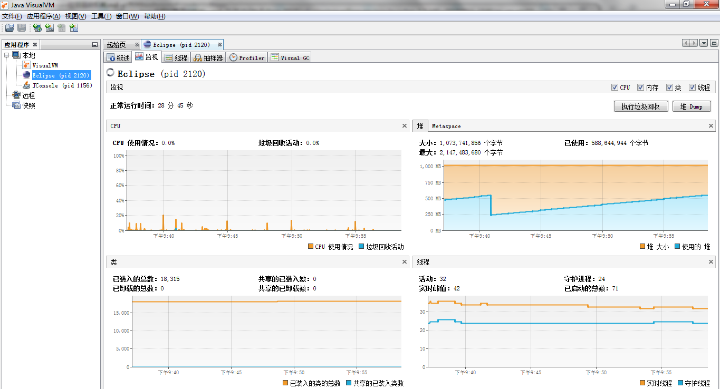720x389 pixels.
Task: Click the 正常运行时间 uptime text
Action: point(152,105)
